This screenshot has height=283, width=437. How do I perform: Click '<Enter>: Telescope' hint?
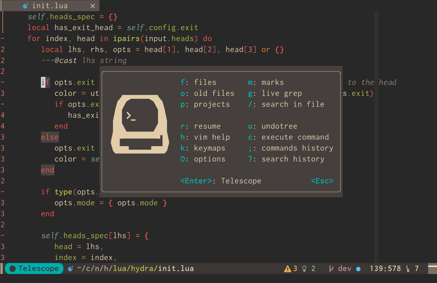[221, 181]
